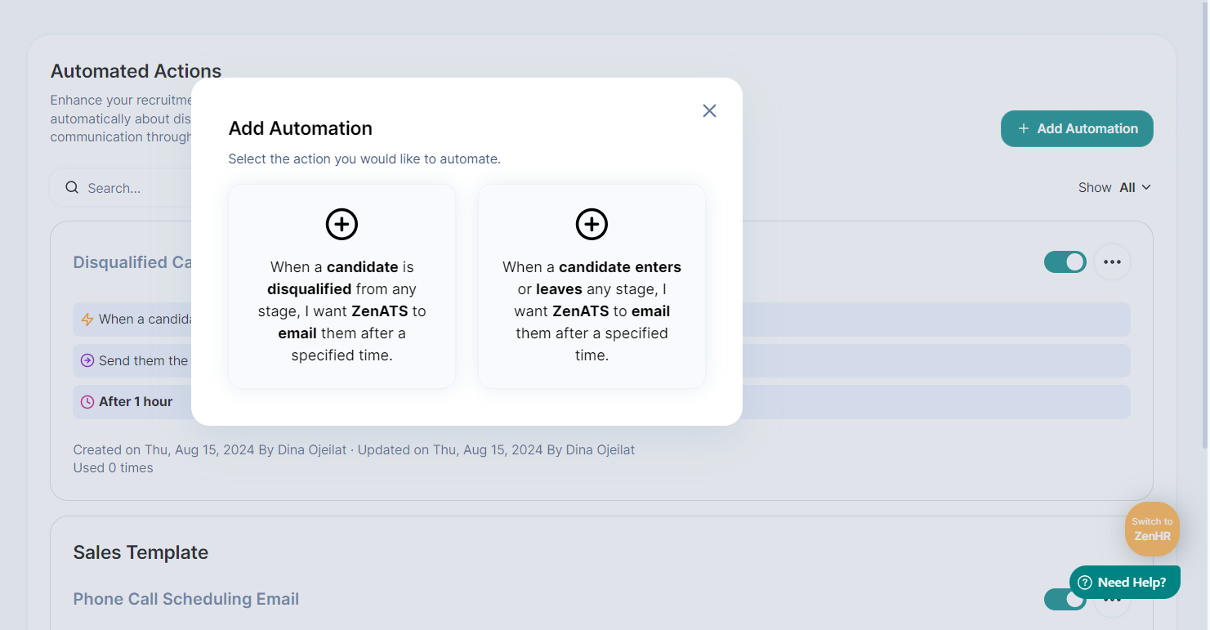Click the Used 0 times text

click(x=113, y=468)
